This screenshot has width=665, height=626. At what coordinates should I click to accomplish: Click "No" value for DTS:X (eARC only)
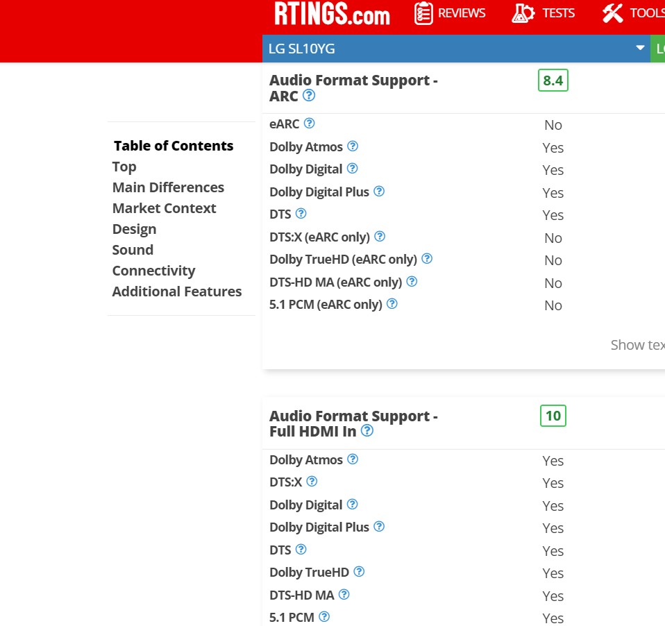pos(553,238)
